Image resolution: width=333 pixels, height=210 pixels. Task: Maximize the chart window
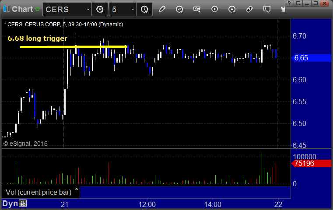click(x=316, y=3)
